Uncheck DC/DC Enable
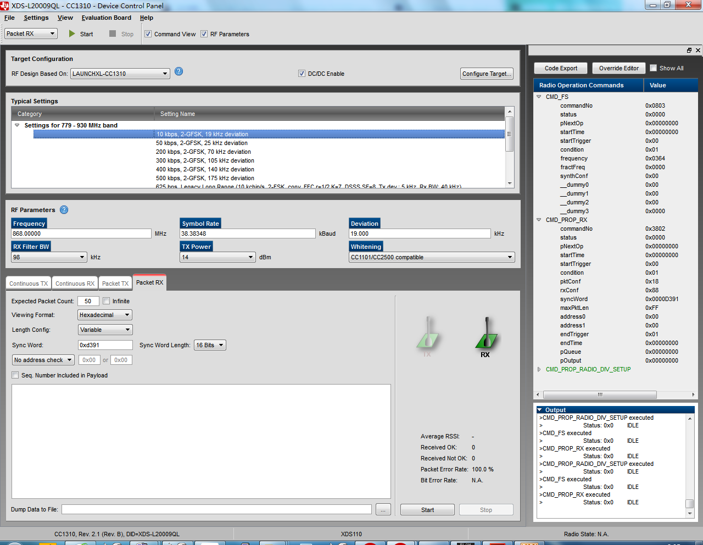This screenshot has width=703, height=545. point(302,74)
